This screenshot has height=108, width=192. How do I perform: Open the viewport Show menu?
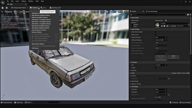point(21,12)
